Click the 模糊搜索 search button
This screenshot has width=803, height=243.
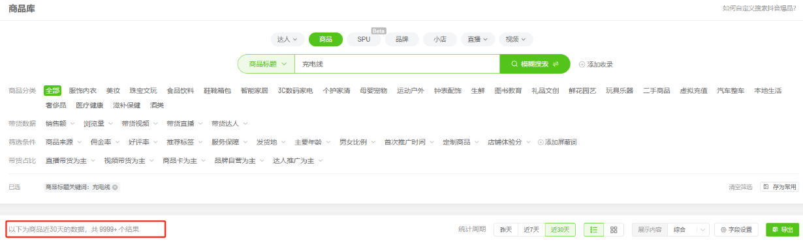point(535,64)
